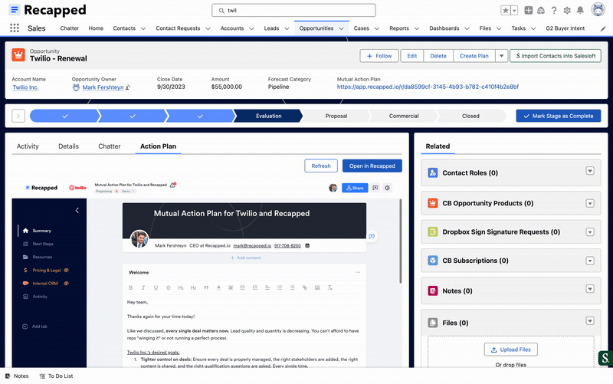
Task: Click the Refresh button
Action: 321,166
